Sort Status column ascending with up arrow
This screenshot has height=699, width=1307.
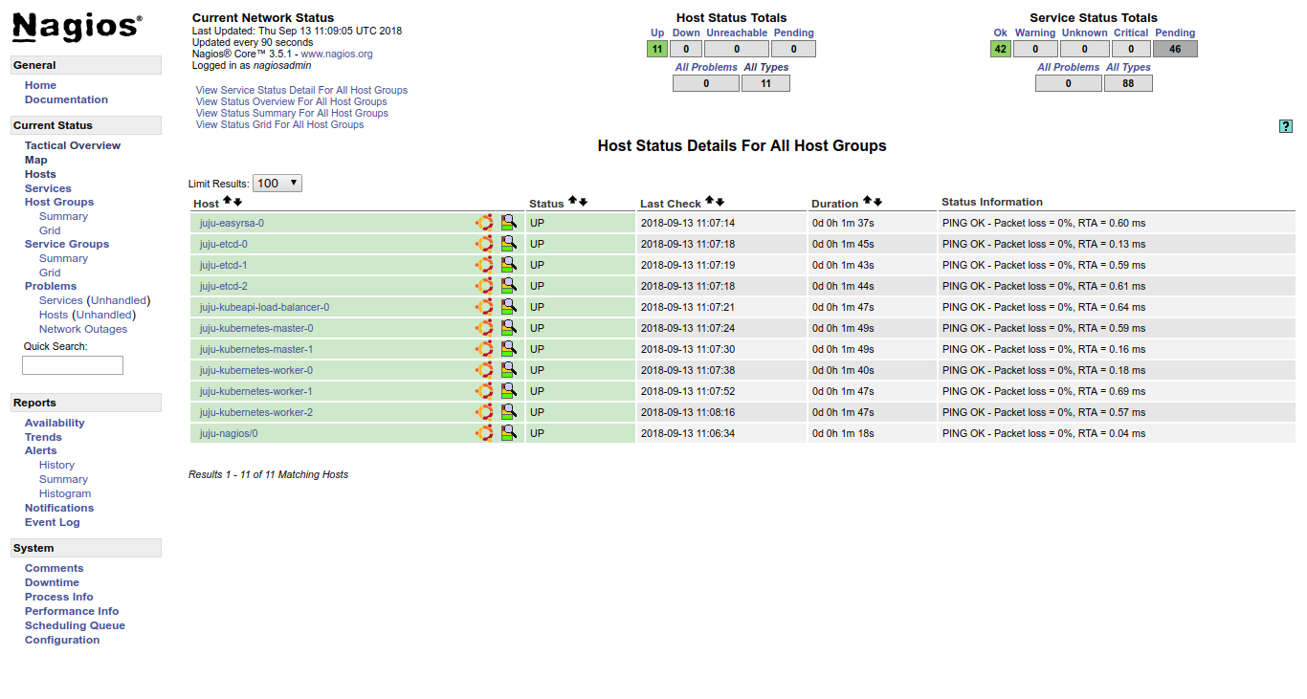pos(572,202)
